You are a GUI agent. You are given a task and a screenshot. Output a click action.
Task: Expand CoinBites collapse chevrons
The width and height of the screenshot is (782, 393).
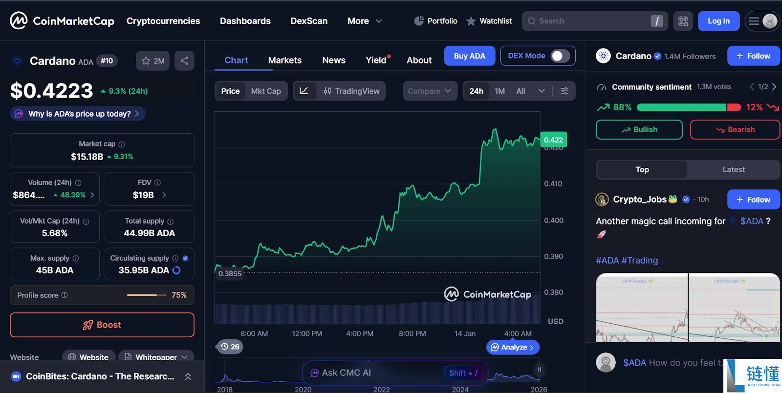point(188,376)
